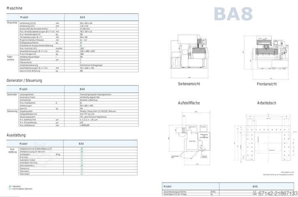298x197 pixels.
Task: Click the 'Maschinengewicht' row label
Action: [28, 54]
